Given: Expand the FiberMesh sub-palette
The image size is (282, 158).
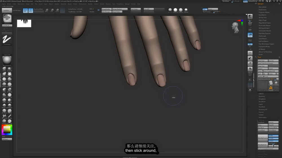Looking at the screenshot, I should [x=262, y=107].
